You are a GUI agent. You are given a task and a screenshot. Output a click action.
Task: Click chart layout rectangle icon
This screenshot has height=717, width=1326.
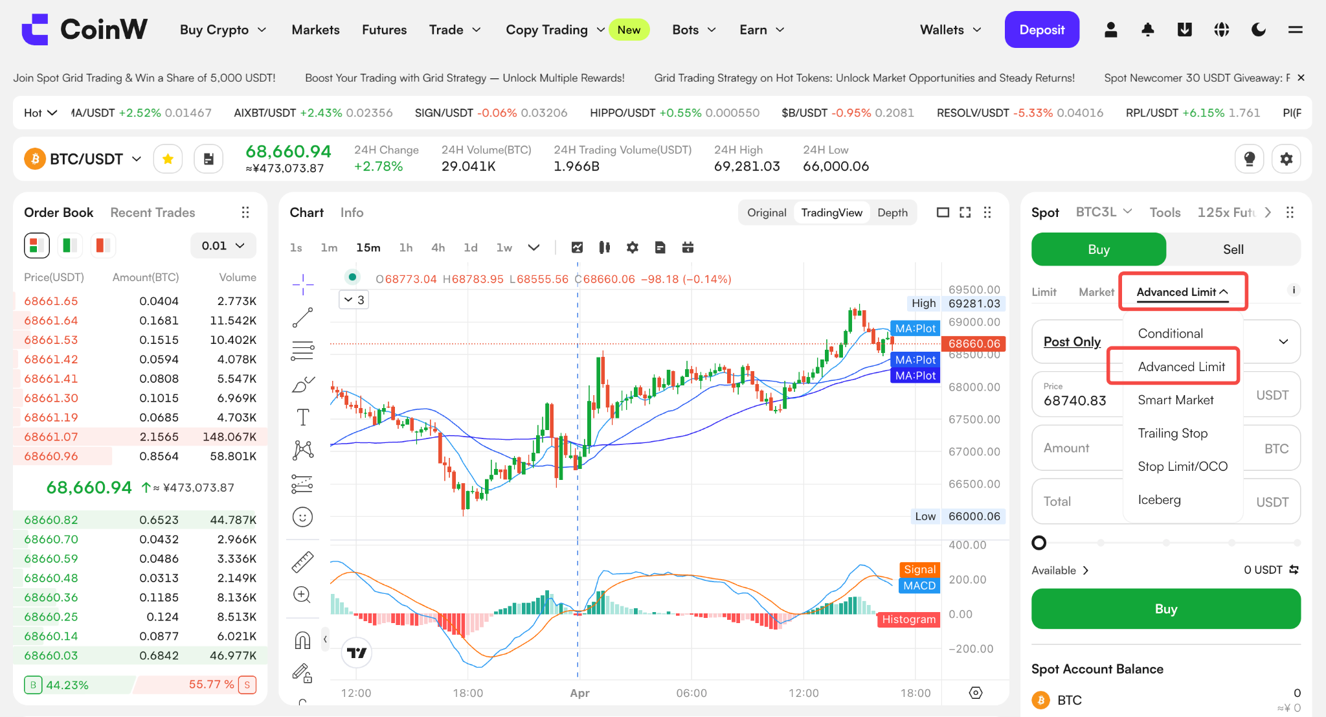pyautogui.click(x=943, y=212)
